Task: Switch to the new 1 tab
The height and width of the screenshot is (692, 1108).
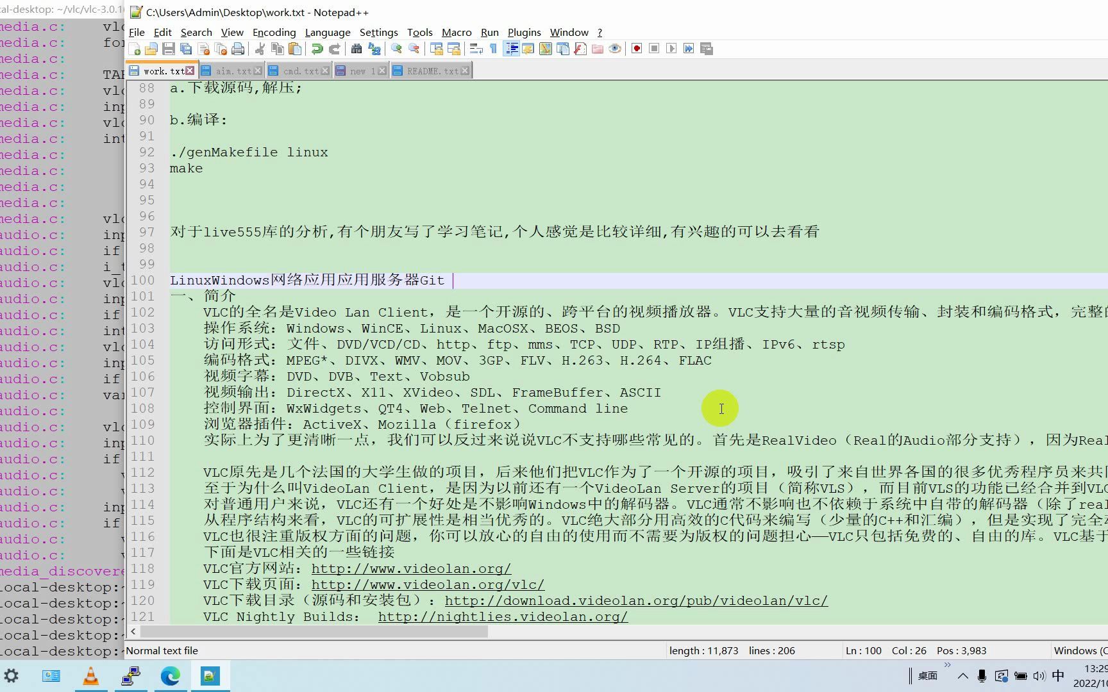Action: 363,71
